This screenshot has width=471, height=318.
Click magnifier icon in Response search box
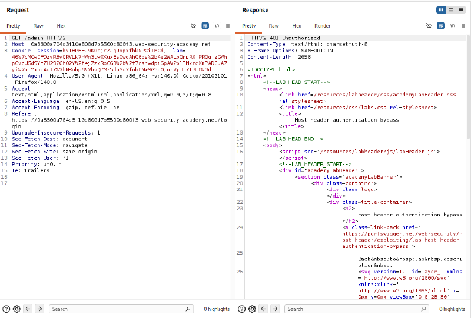pyautogui.click(x=423, y=309)
